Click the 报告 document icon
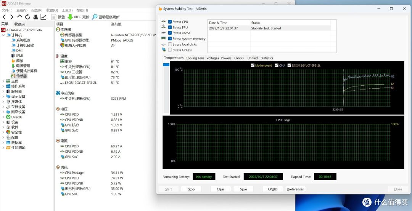This screenshot has width=412, height=211. coord(54,17)
